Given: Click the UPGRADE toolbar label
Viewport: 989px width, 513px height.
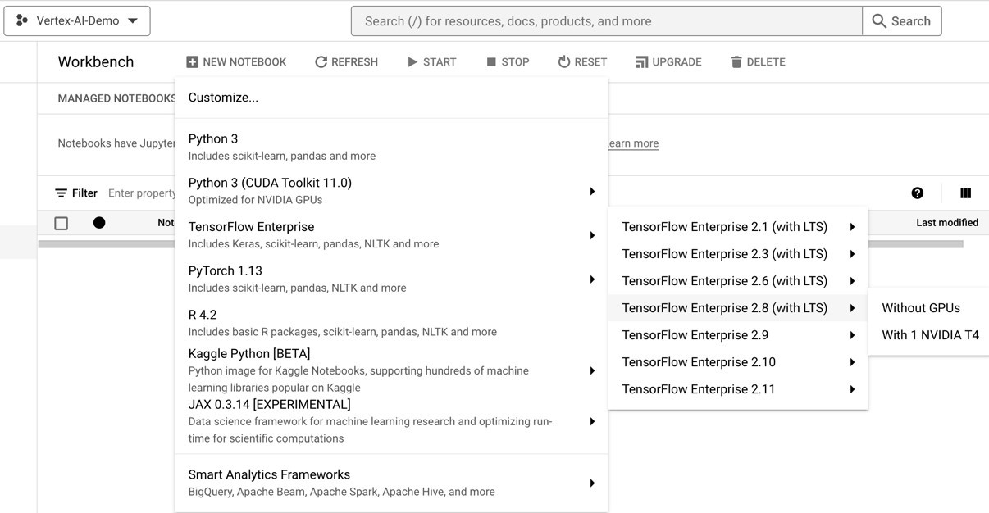Looking at the screenshot, I should click(x=677, y=62).
